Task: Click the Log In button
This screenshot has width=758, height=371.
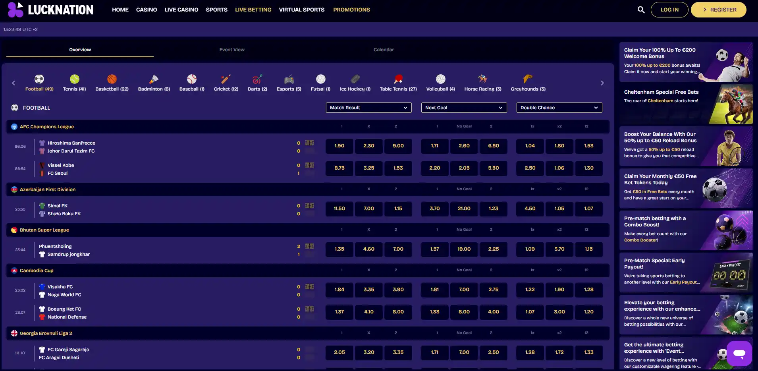Action: 669,10
